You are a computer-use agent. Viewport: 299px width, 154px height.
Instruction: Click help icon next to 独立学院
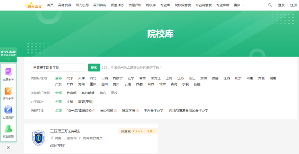[137, 111]
